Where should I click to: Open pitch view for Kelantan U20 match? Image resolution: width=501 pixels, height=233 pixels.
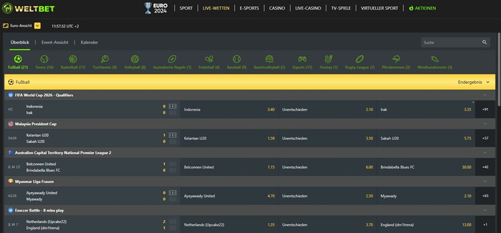173,135
